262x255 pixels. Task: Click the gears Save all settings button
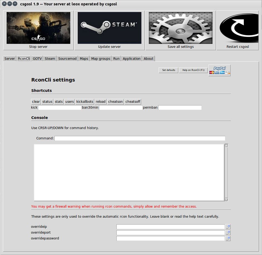(181, 30)
